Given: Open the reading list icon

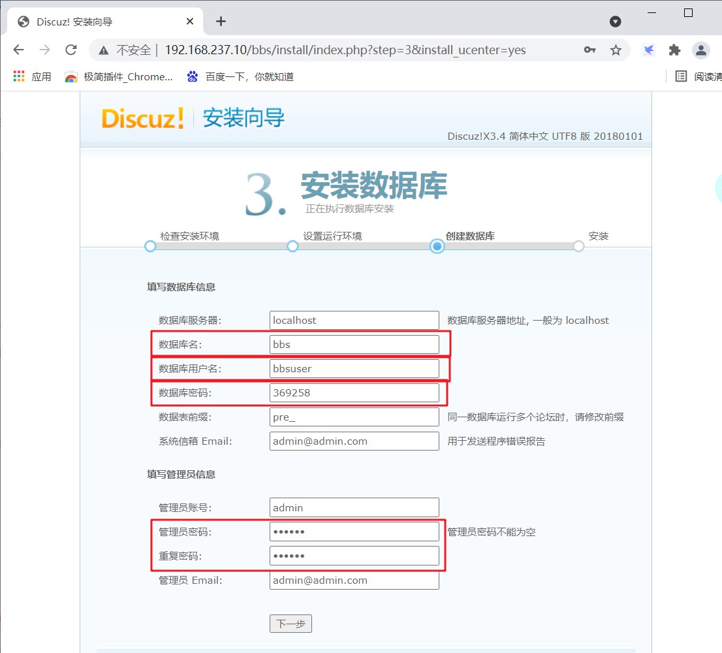Looking at the screenshot, I should (x=681, y=76).
